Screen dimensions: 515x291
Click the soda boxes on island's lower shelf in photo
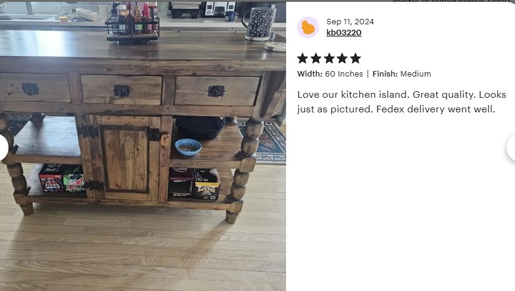pos(61,178)
